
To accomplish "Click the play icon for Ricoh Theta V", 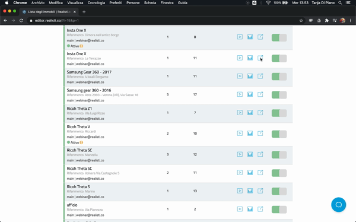I will pos(240,134).
